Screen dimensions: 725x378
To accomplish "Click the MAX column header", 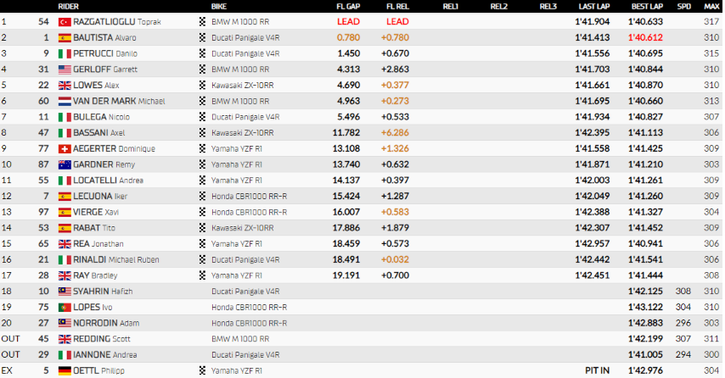I will pos(711,7).
